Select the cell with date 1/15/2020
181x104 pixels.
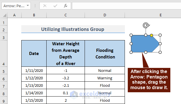[x=34, y=100]
